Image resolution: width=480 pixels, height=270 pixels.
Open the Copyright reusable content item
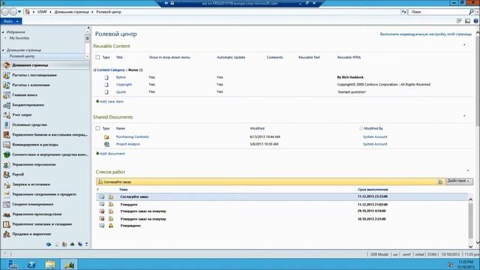(124, 85)
